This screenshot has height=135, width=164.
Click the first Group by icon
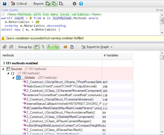[37, 47]
